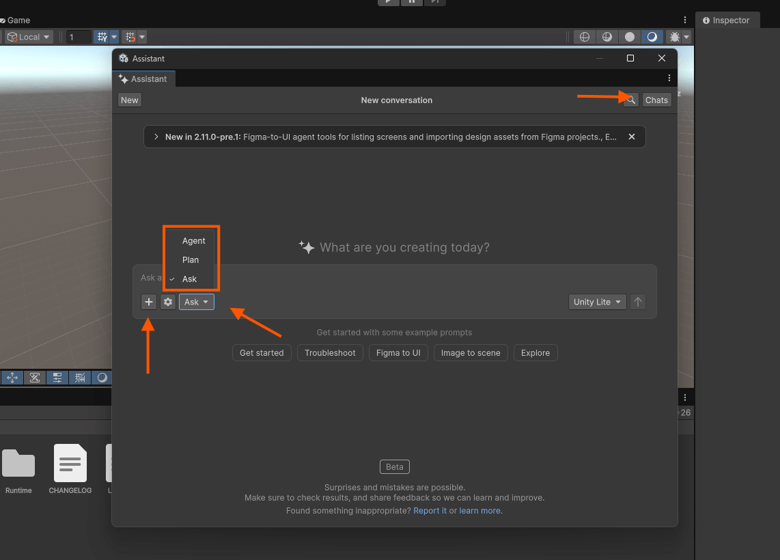
Task: Click the Play button in top toolbar
Action: [x=389, y=2]
